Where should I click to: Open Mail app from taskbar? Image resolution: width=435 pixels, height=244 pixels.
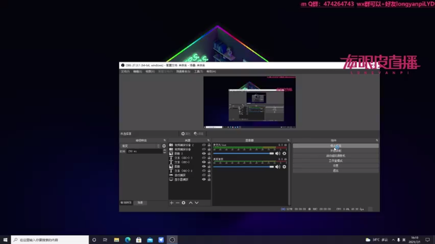(150, 240)
